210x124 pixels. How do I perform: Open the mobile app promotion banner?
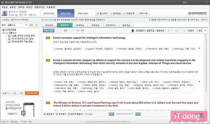coord(19,107)
